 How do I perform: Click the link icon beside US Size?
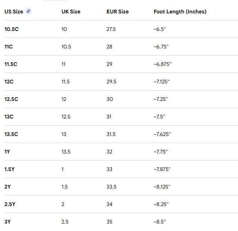pyautogui.click(x=28, y=11)
